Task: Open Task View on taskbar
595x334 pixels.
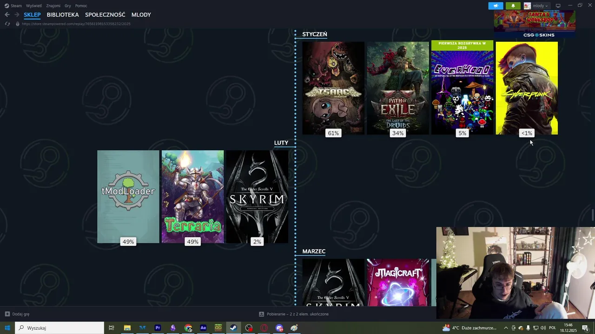Action: (112, 328)
